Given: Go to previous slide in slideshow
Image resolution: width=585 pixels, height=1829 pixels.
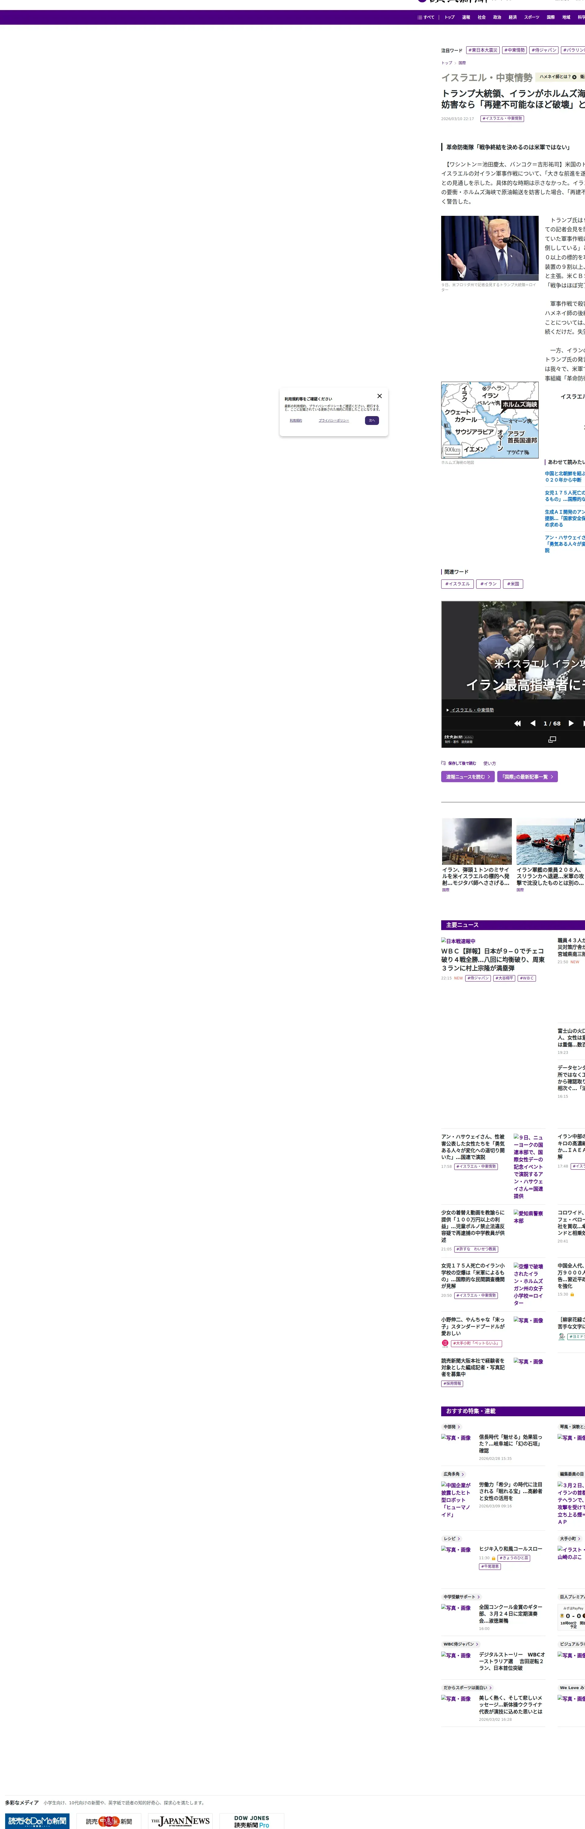Looking at the screenshot, I should click(x=533, y=723).
